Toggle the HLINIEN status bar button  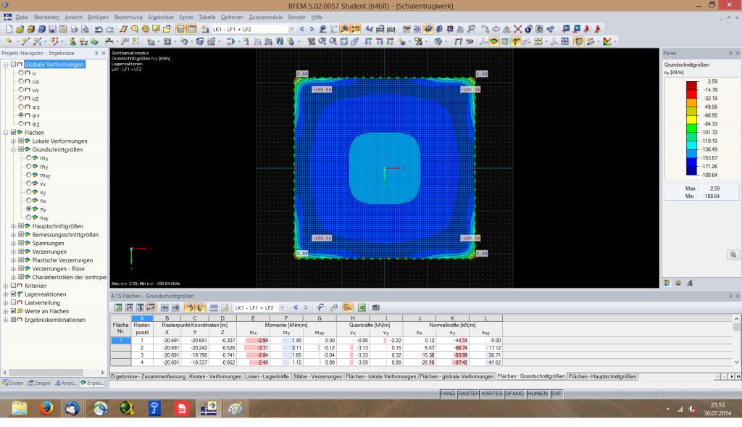pos(538,394)
